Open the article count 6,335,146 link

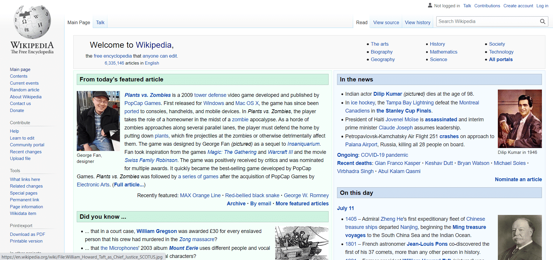pos(114,63)
